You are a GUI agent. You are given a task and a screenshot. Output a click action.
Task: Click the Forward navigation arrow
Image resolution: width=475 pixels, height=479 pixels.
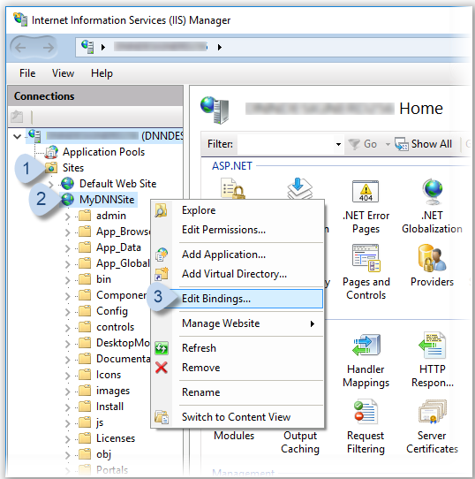(48, 48)
